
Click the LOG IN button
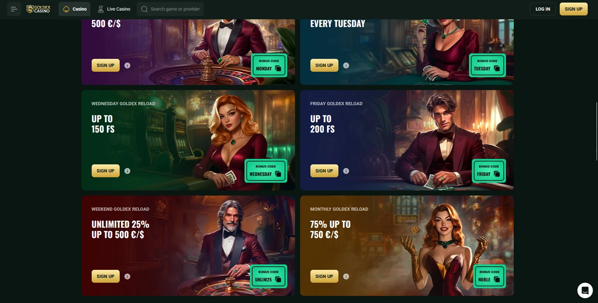coord(543,9)
